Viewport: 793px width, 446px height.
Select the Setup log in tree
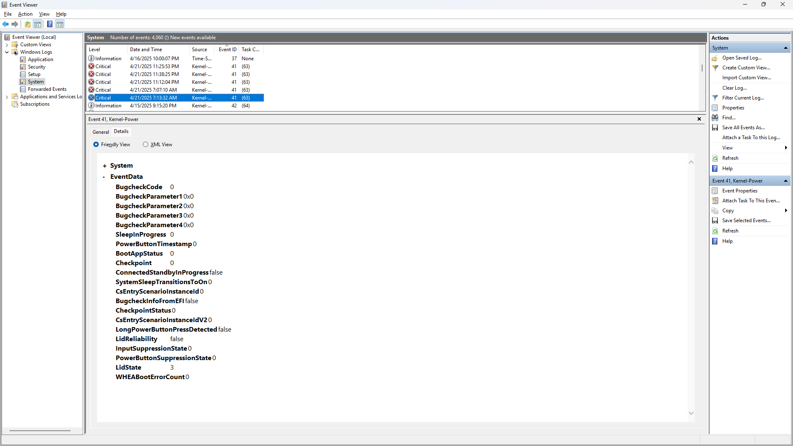click(34, 74)
